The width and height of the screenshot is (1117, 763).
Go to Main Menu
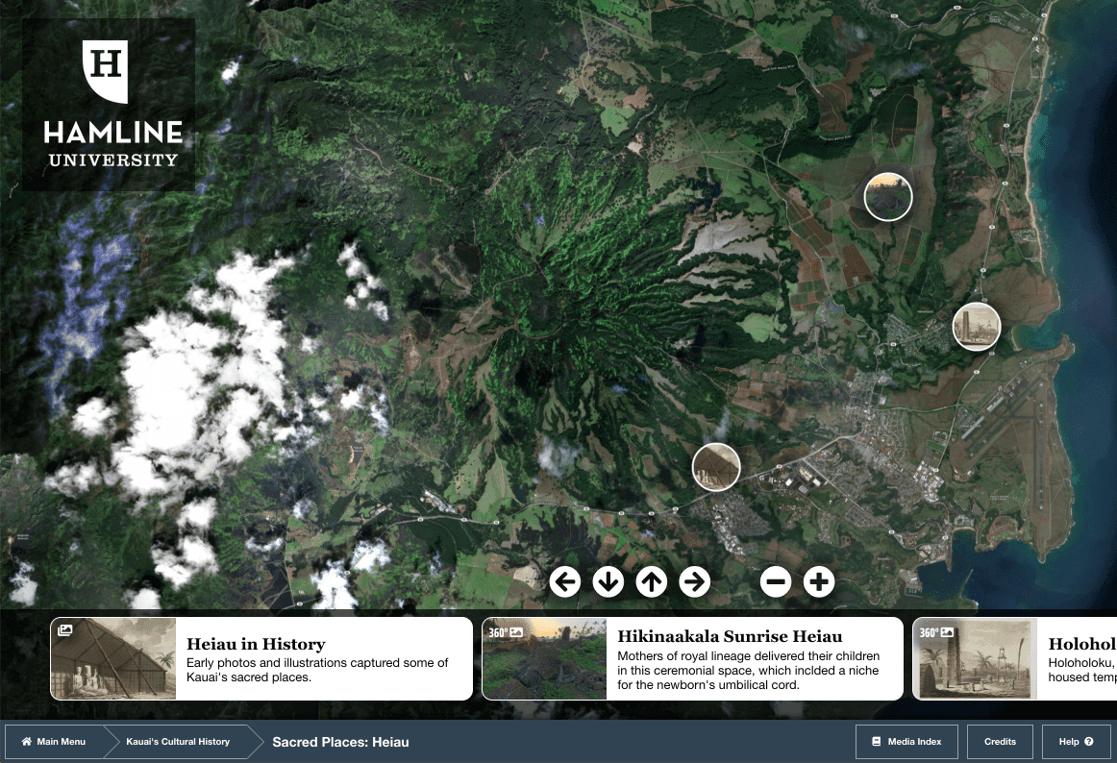click(54, 742)
